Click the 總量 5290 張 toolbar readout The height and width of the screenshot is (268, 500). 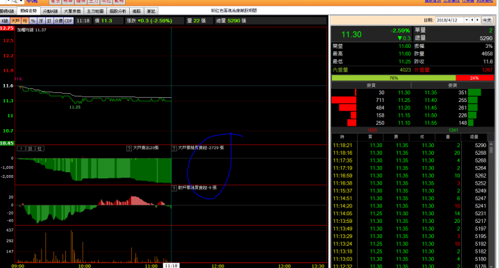point(231,21)
